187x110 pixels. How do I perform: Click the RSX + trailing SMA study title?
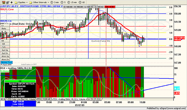(16, 68)
